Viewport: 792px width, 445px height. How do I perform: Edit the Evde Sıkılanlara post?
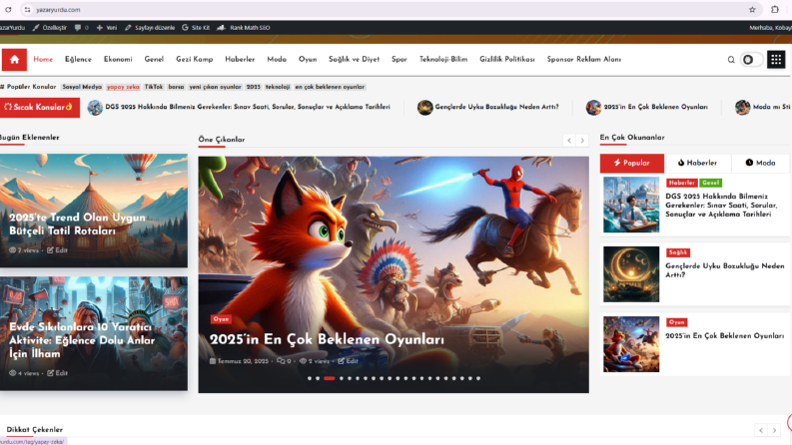point(58,373)
